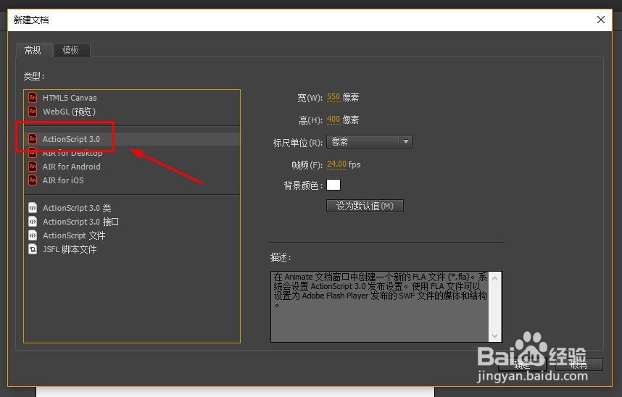Click the ActionScript 3.0 entry text
The height and width of the screenshot is (397, 622).
(x=71, y=139)
